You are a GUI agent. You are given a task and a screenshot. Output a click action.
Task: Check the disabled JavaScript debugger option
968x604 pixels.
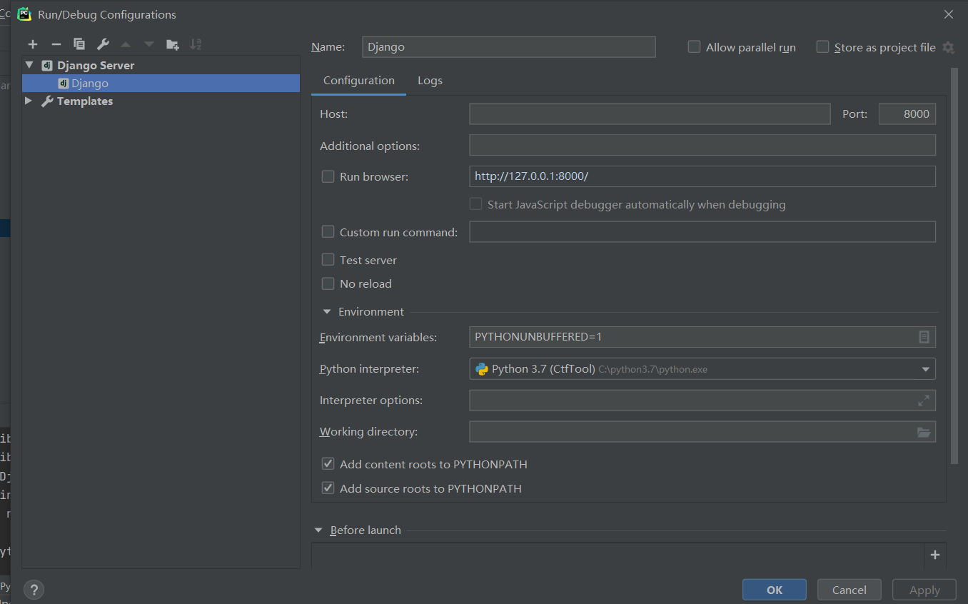[475, 204]
